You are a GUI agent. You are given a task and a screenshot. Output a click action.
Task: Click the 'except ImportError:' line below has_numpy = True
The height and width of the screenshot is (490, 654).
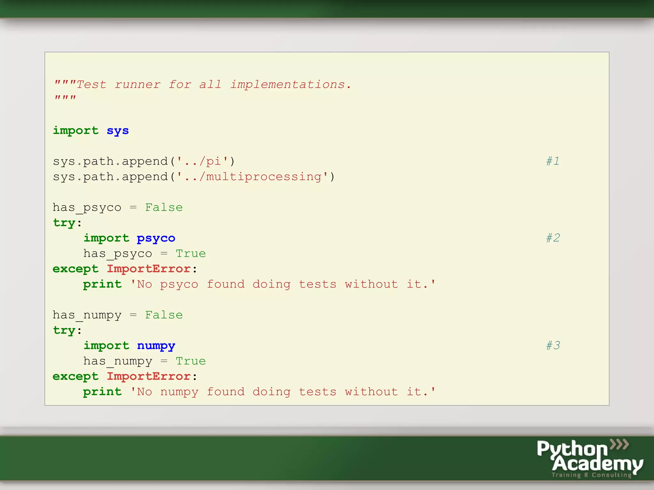tap(125, 376)
